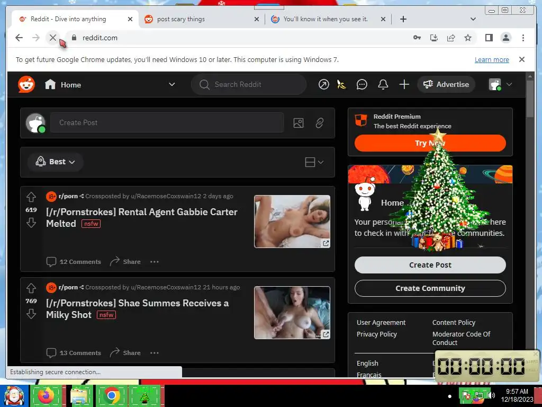Open Reddit notifications bell
Image resolution: width=542 pixels, height=407 pixels.
[383, 84]
